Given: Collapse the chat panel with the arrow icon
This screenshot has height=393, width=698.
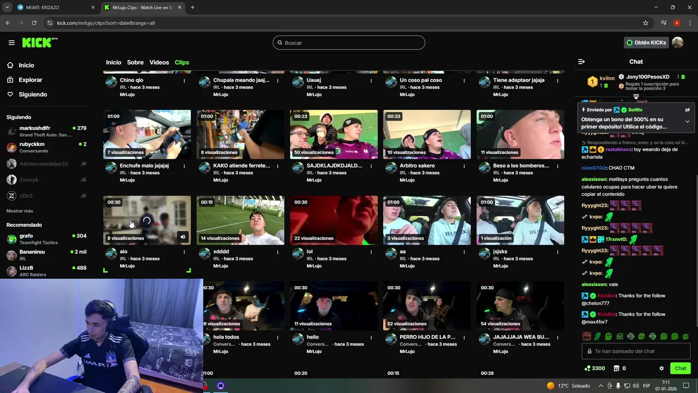Looking at the screenshot, I should pos(581,62).
